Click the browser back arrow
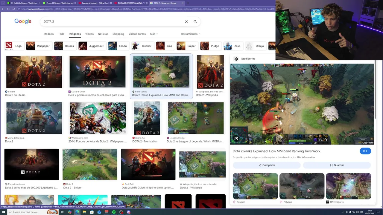Screen dimensions: 383x215 pos(3,9)
